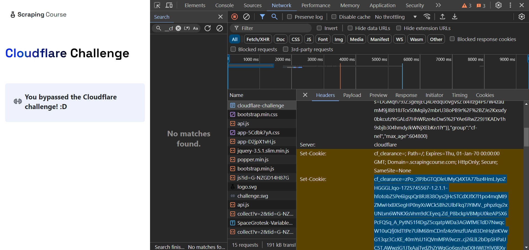Open the inspect element picker

[x=157, y=5]
